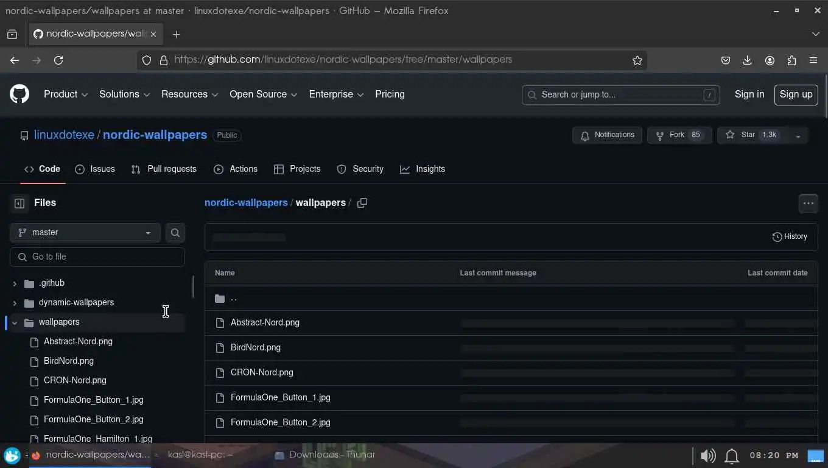This screenshot has width=828, height=468.
Task: Switch to the kasl@kasl-pc terminal taskbar item
Action: (x=201, y=455)
